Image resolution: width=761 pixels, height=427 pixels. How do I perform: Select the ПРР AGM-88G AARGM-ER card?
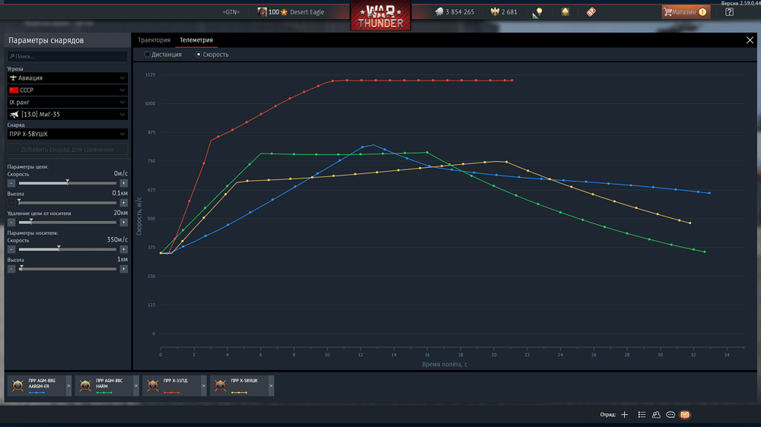click(x=37, y=386)
